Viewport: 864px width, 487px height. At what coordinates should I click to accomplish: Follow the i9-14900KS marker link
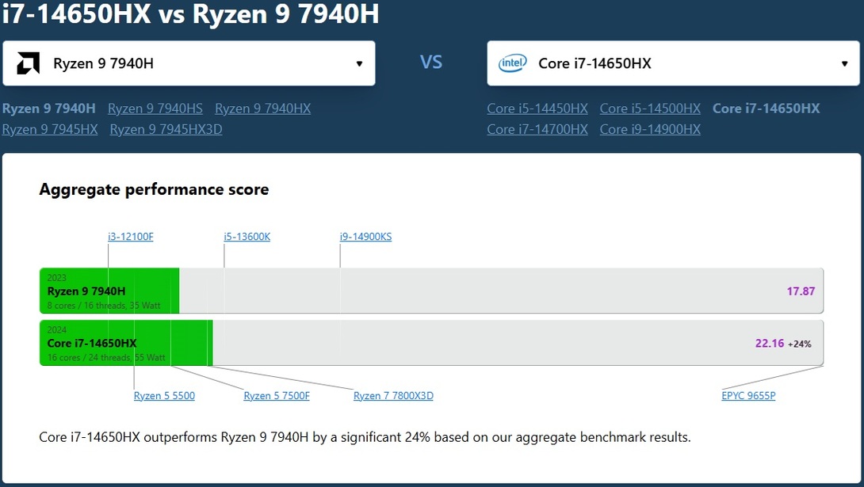coord(366,237)
